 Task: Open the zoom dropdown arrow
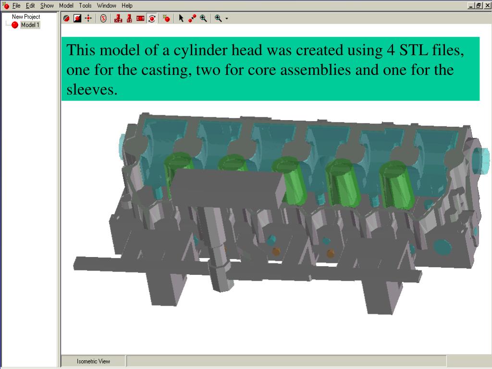pyautogui.click(x=227, y=19)
